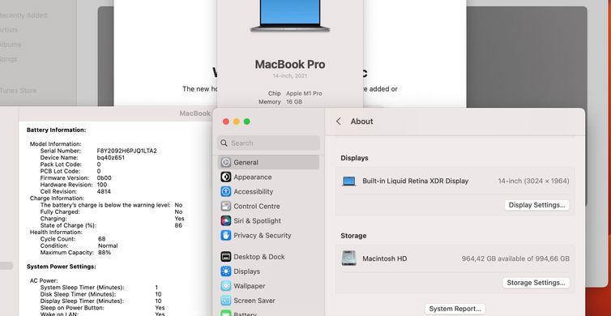The width and height of the screenshot is (611, 316).
Task: Click Firmware Version value 0b00
Action: pos(104,177)
